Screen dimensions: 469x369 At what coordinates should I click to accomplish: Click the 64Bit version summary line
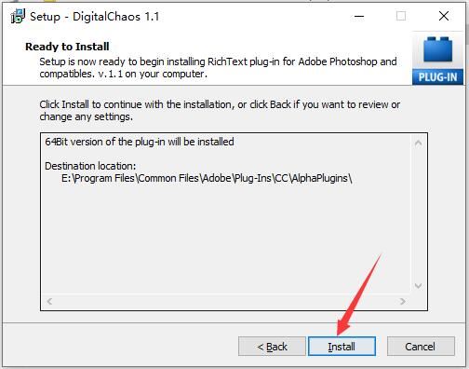click(140, 142)
